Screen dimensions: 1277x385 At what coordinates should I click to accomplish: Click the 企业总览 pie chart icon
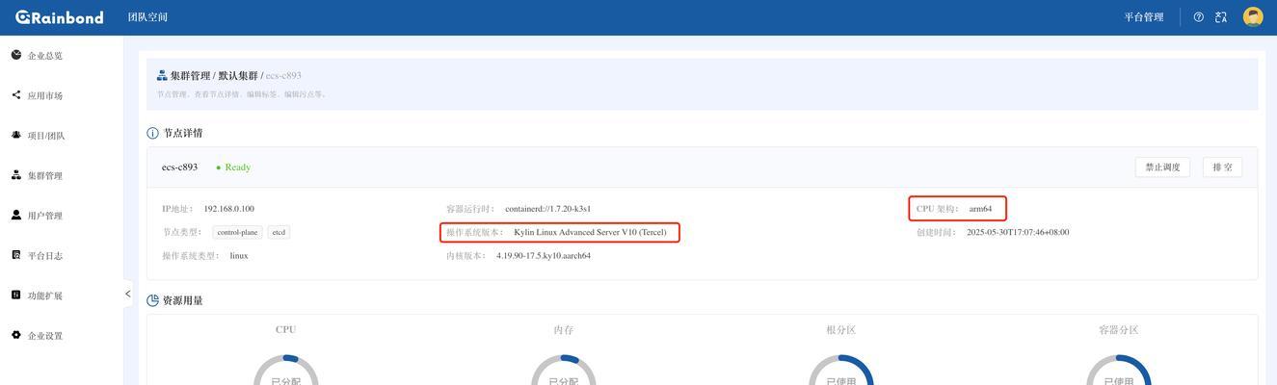(16, 55)
